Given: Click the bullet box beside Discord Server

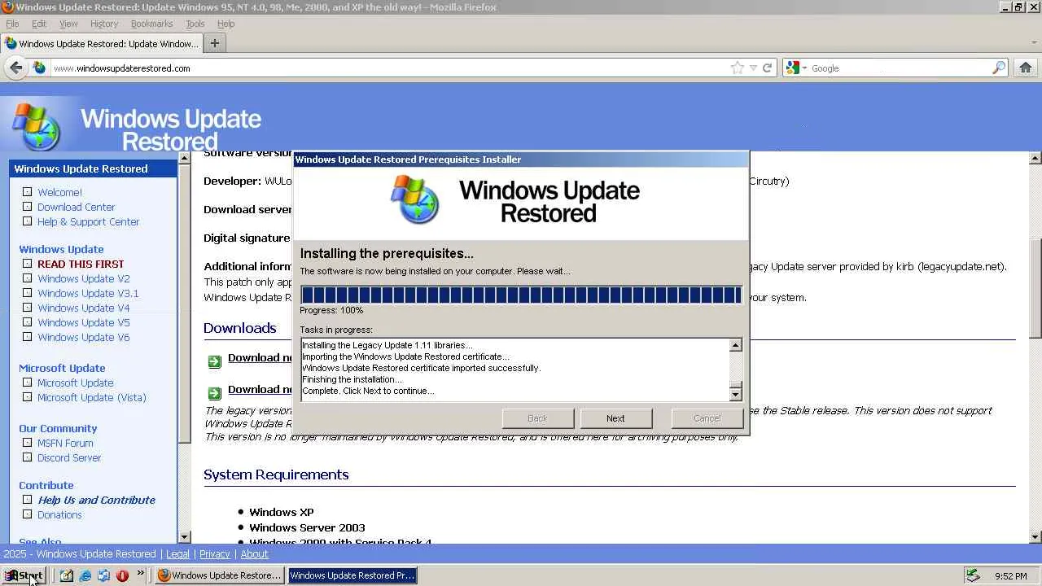Looking at the screenshot, I should 28,457.
